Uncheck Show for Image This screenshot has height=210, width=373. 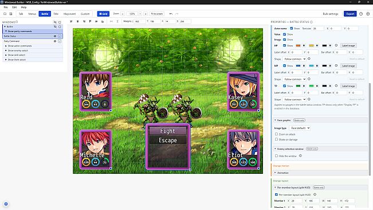[284, 40]
